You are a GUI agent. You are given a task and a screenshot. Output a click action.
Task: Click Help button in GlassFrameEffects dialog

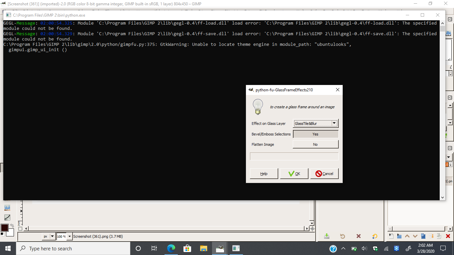coord(264,174)
